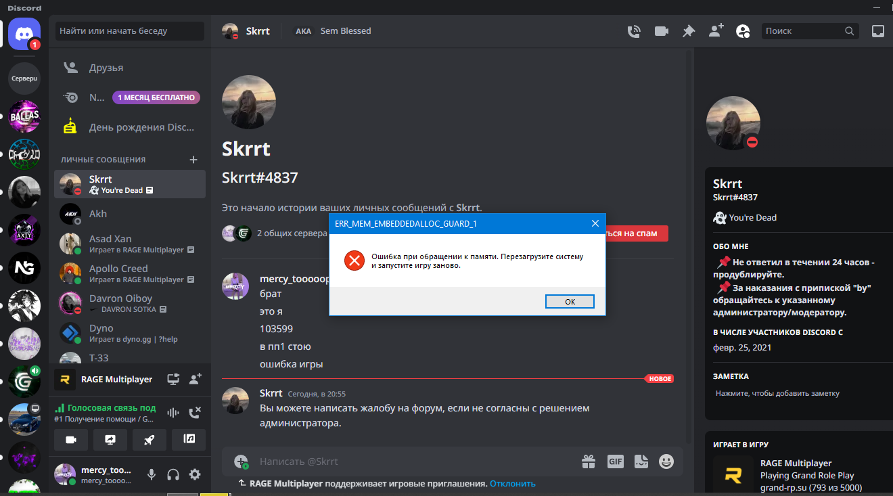The width and height of the screenshot is (893, 496).
Task: Open the Nitro free month item
Action: tap(130, 97)
